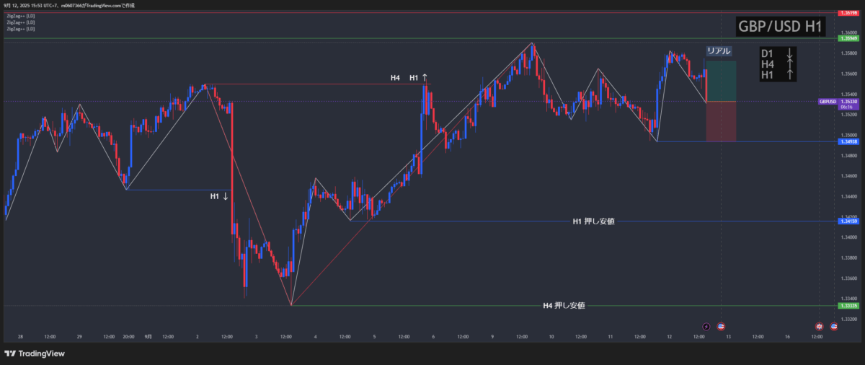Click the red 1.36198 price label
This screenshot has height=365, width=865.
(x=847, y=13)
